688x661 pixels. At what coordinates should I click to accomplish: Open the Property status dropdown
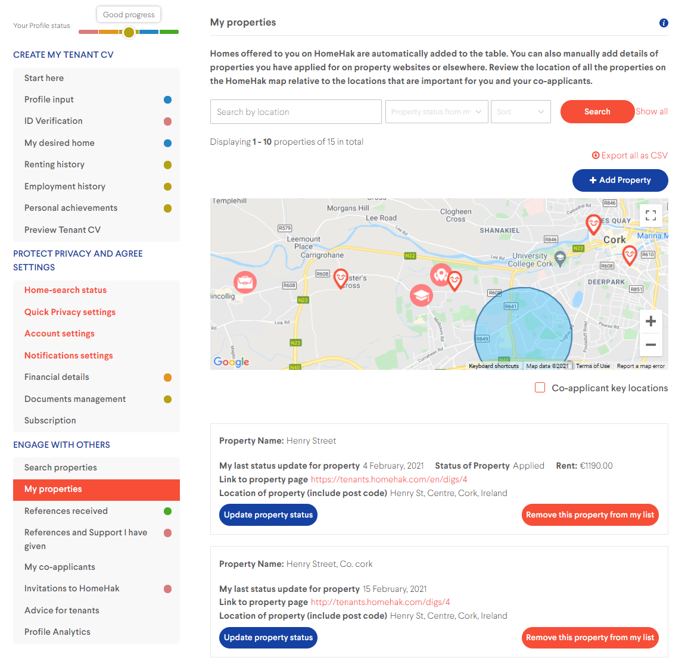pyautogui.click(x=437, y=112)
